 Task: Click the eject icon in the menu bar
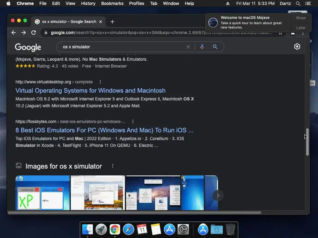(228, 3)
